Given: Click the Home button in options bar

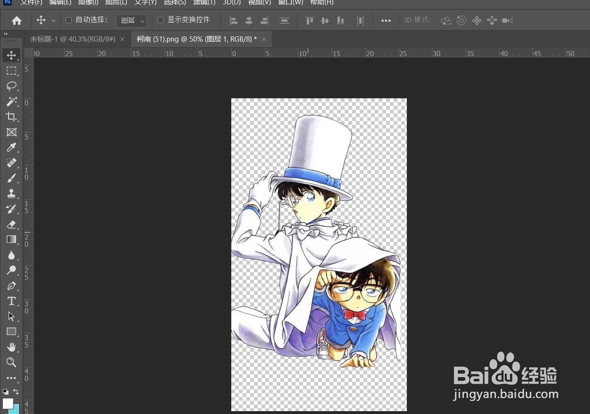Looking at the screenshot, I should 17,20.
